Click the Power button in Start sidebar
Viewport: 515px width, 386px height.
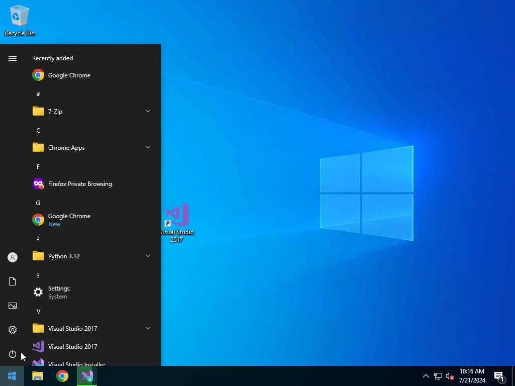click(13, 354)
